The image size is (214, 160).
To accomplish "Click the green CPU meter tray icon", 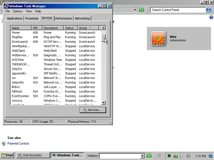I will point(169,156).
